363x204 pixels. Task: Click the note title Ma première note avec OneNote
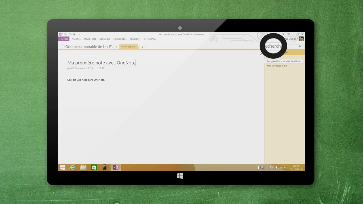click(x=101, y=63)
